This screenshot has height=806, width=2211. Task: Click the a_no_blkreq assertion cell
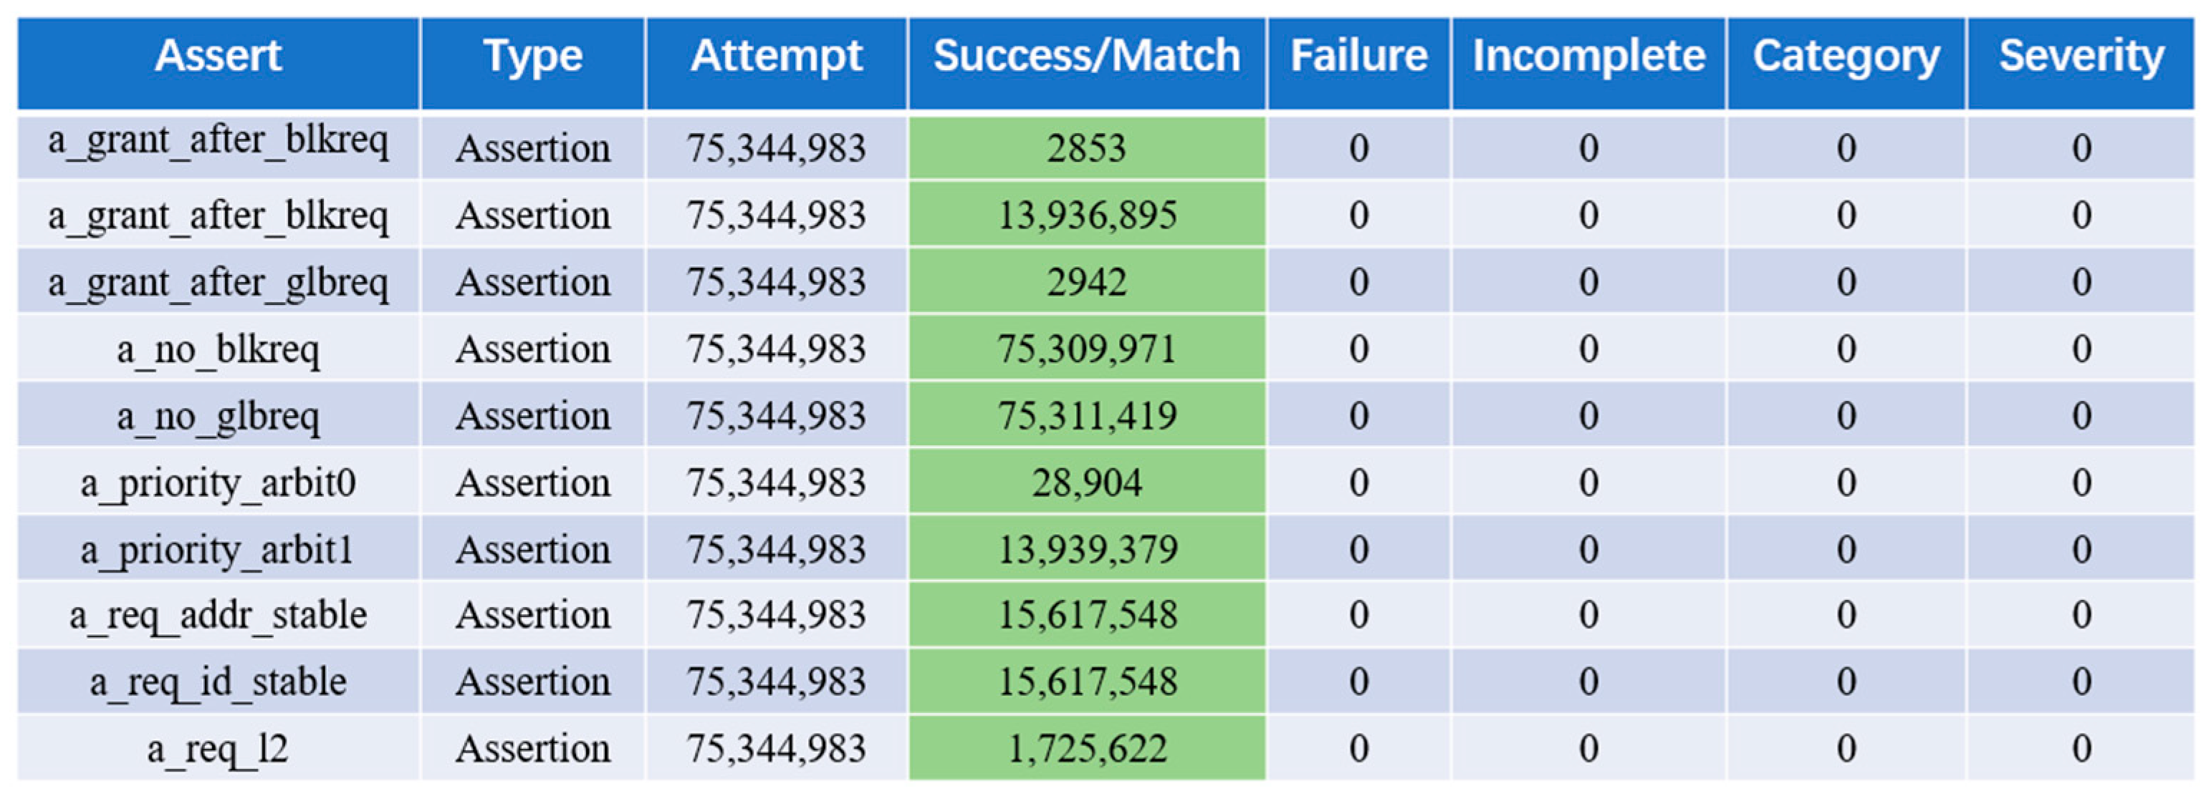(x=218, y=349)
